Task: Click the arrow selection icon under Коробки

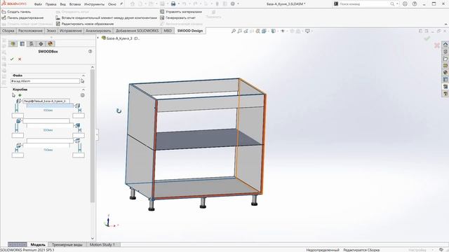Action: [x=13, y=95]
